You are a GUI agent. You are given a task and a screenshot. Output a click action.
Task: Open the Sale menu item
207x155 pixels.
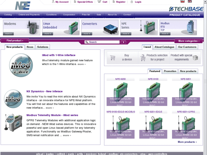click(x=99, y=15)
